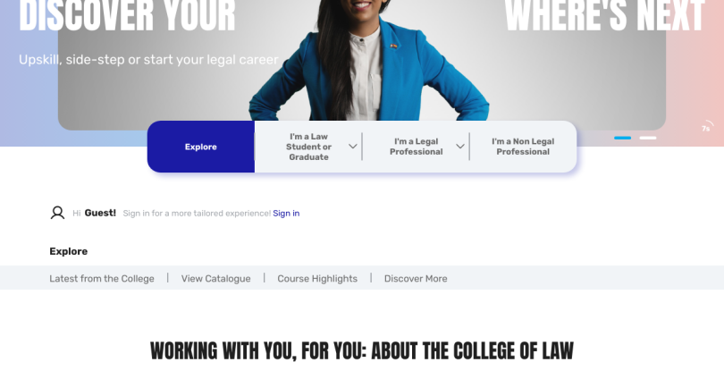Click the 7s carousel timer icon

pos(707,128)
